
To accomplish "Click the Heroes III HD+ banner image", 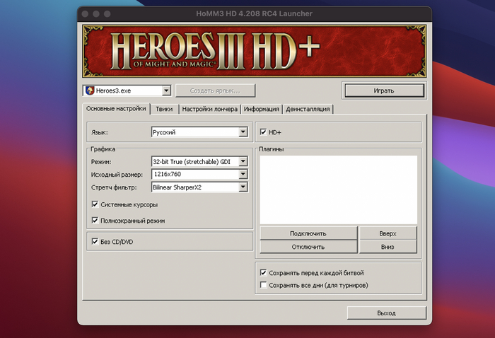I will pos(255,51).
